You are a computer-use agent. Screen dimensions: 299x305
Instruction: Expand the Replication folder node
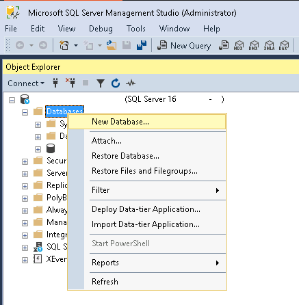25,186
